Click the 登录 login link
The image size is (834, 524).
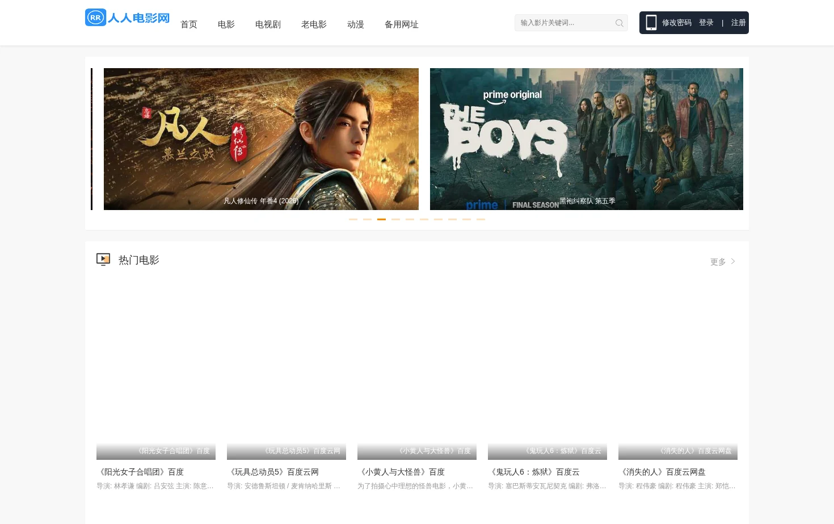[x=706, y=23]
